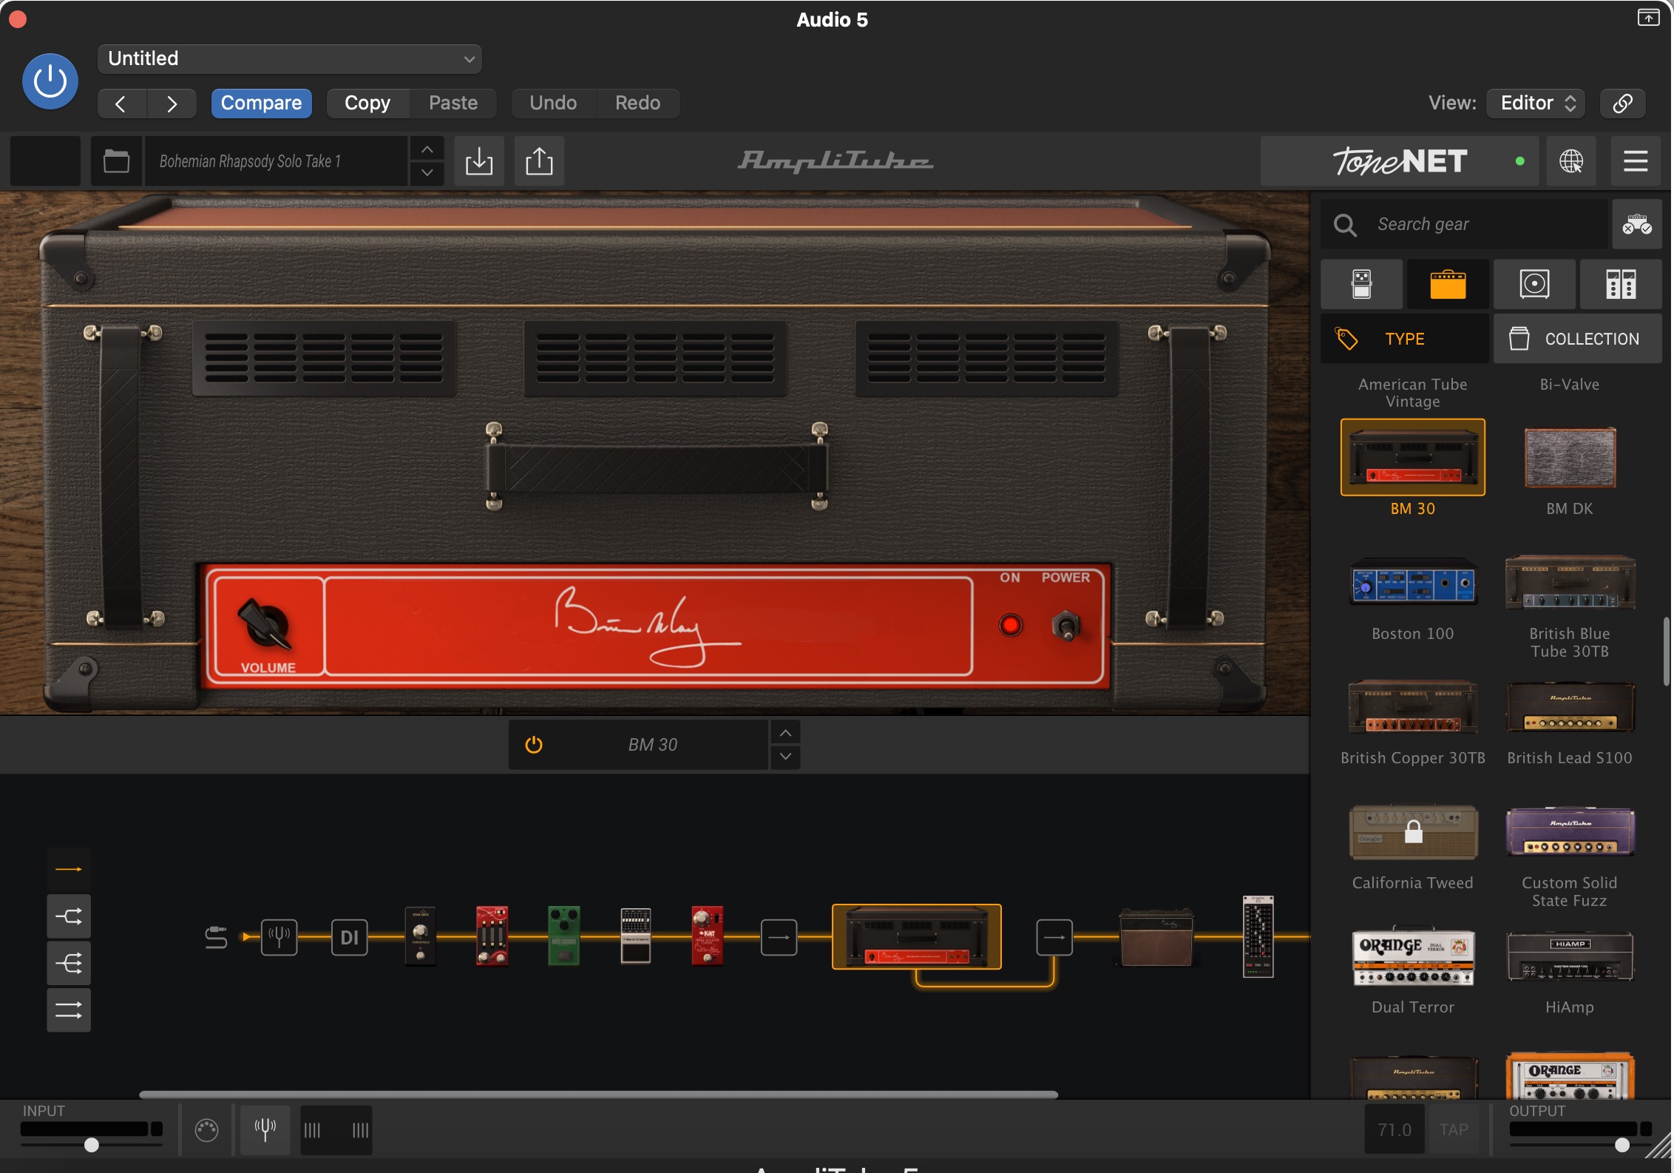Select the rack unit at chain end

(1258, 936)
